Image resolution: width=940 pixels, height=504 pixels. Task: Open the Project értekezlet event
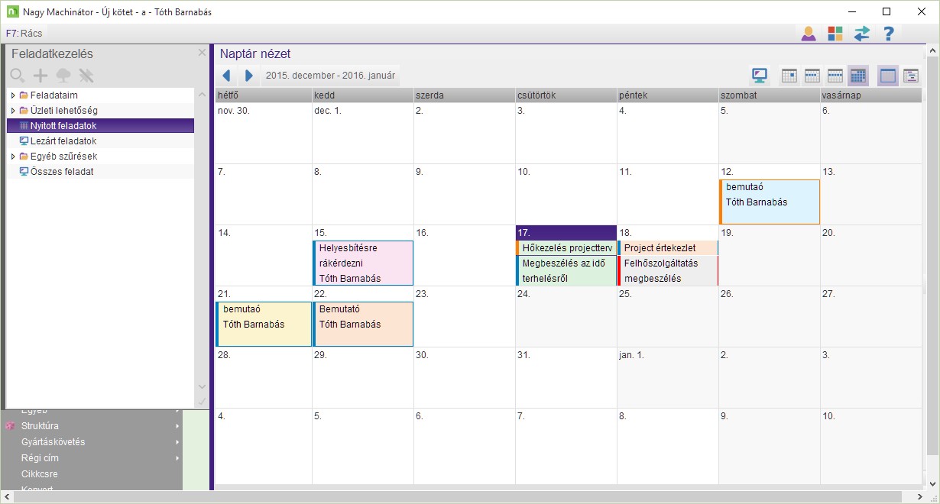tap(668, 247)
